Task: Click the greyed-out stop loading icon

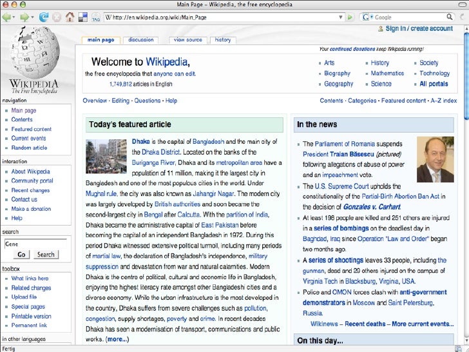Action: point(57,17)
